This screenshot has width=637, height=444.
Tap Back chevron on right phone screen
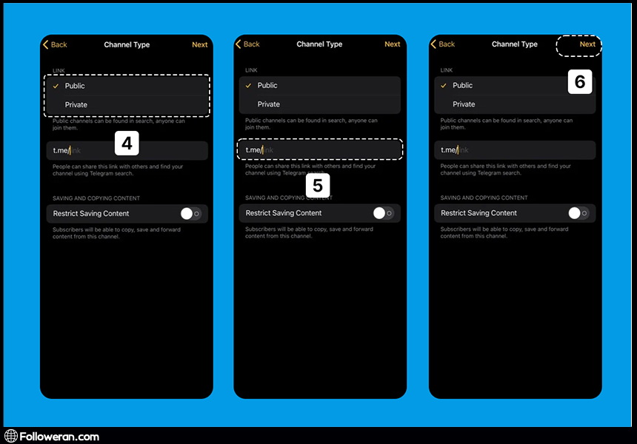(x=434, y=44)
